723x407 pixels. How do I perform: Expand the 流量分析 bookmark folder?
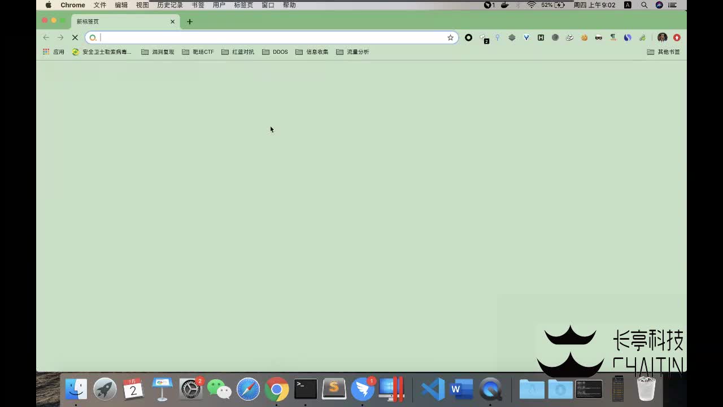(352, 51)
